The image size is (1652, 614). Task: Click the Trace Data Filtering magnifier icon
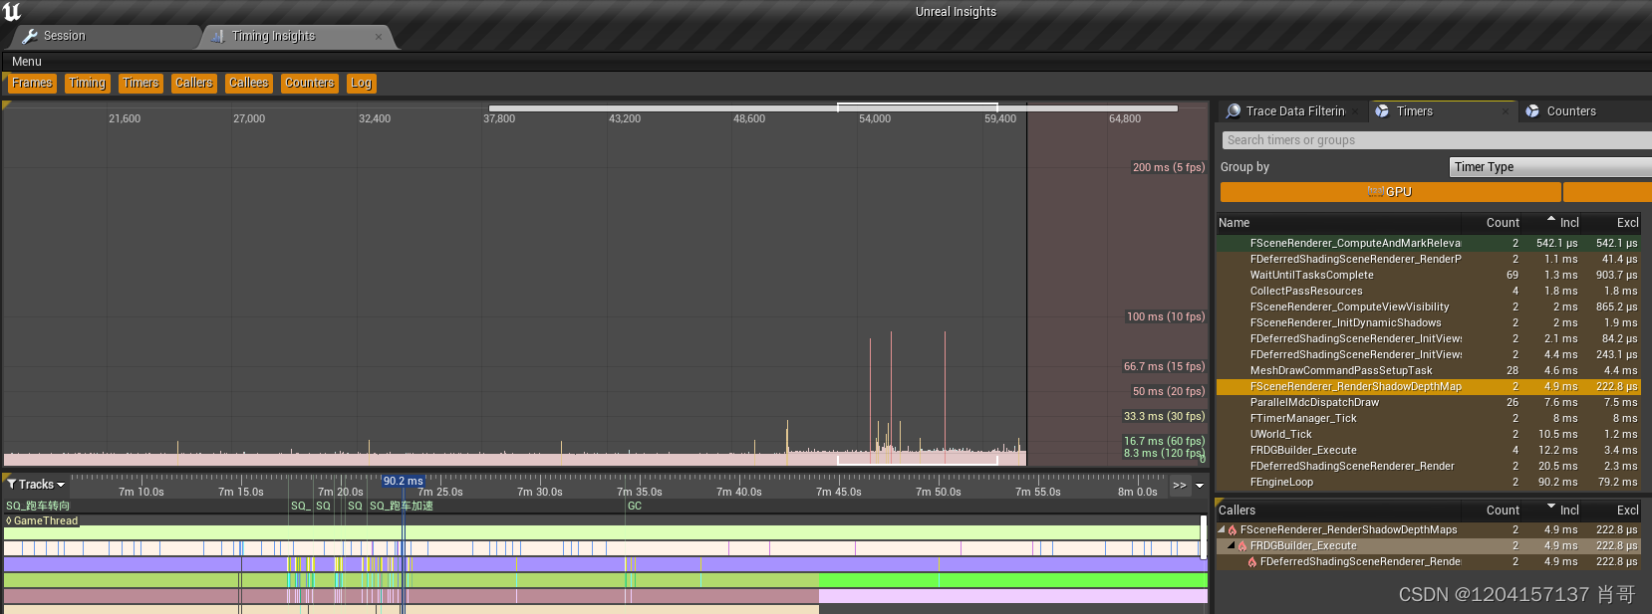(1234, 111)
